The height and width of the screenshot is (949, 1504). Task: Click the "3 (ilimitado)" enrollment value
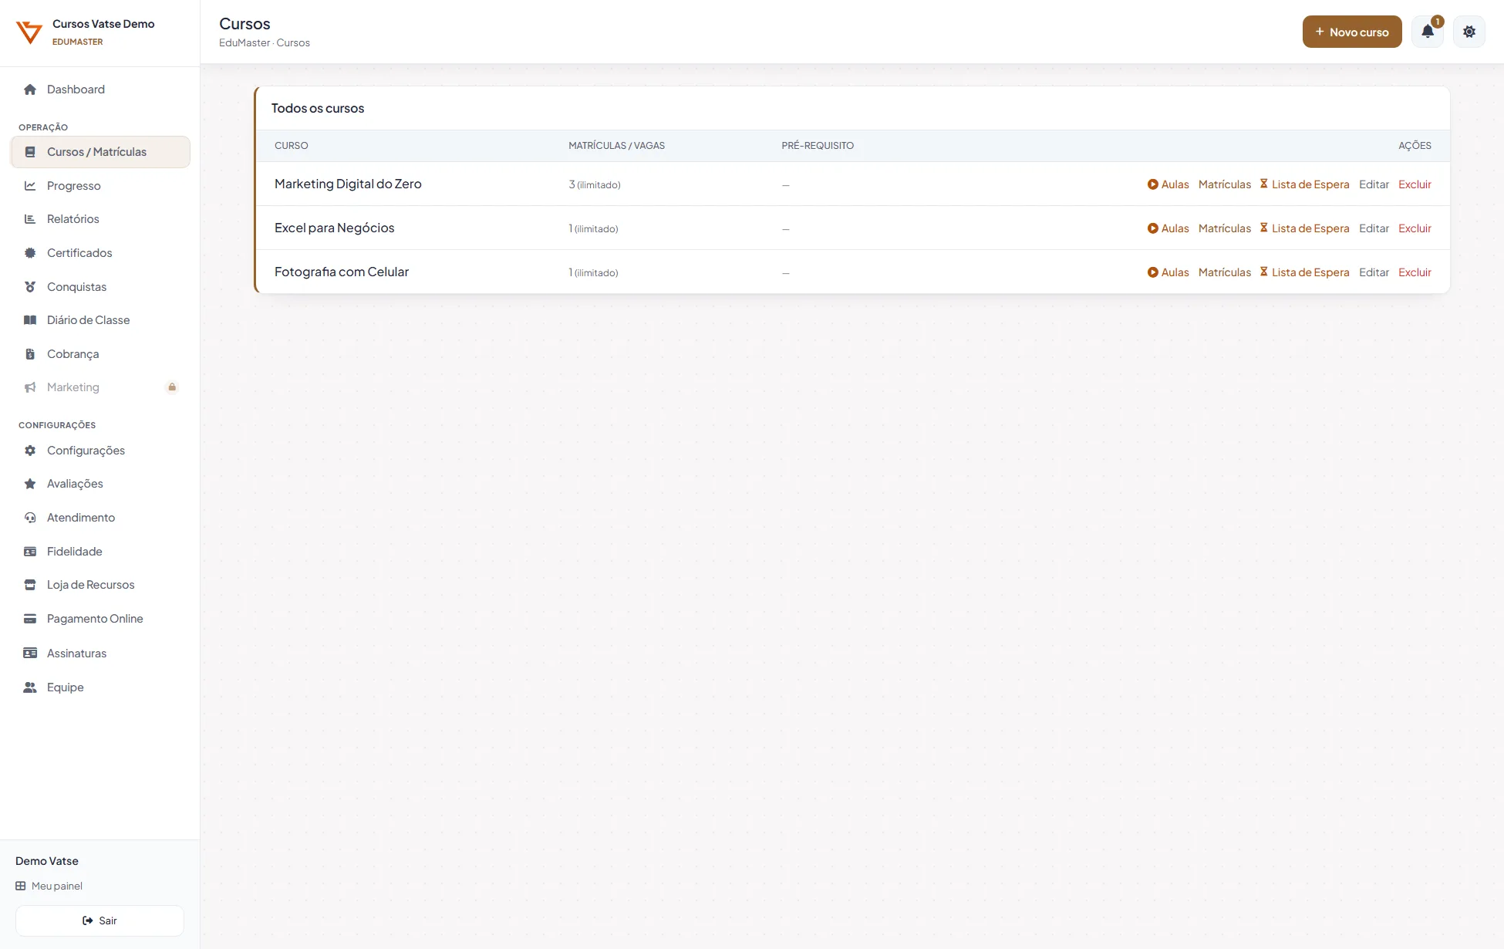tap(595, 184)
